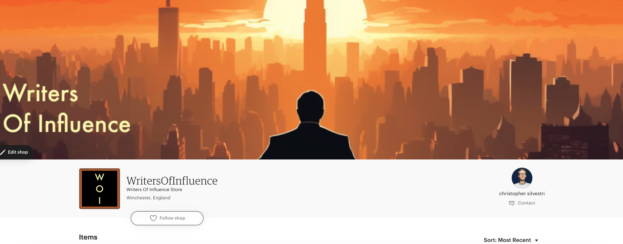Click the arrow next to Most Recent
The height and width of the screenshot is (244, 623).
(x=537, y=240)
